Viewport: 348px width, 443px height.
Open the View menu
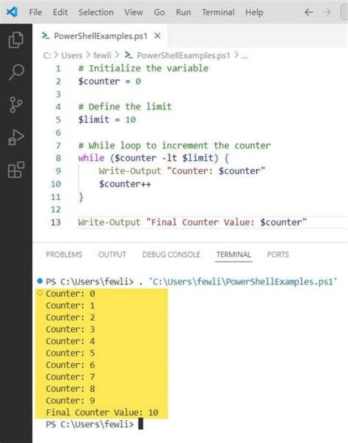point(133,12)
